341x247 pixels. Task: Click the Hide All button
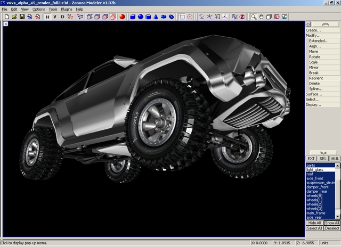[x=314, y=223]
